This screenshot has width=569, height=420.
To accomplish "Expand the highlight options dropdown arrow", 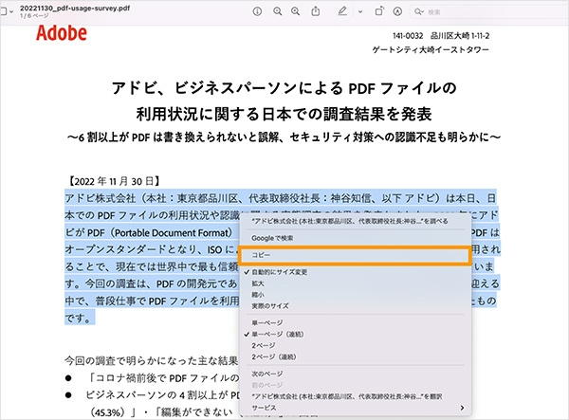I will [360, 11].
